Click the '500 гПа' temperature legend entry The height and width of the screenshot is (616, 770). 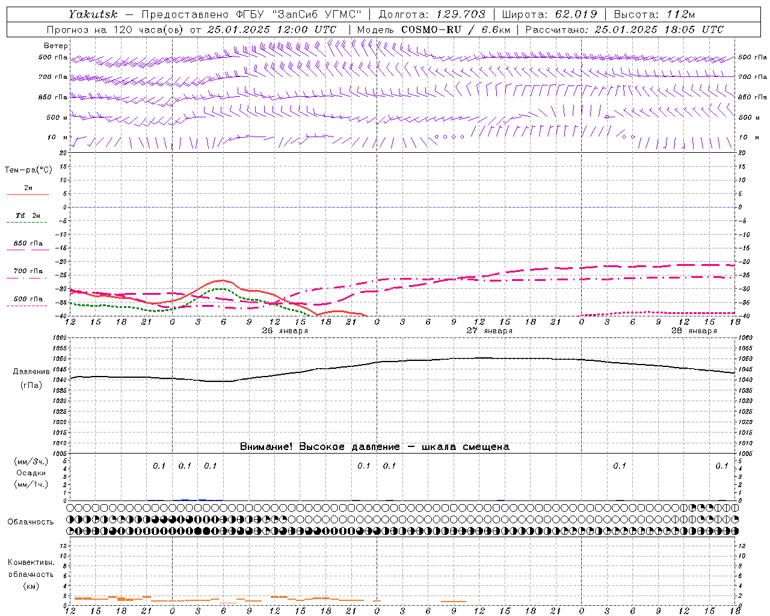point(28,299)
